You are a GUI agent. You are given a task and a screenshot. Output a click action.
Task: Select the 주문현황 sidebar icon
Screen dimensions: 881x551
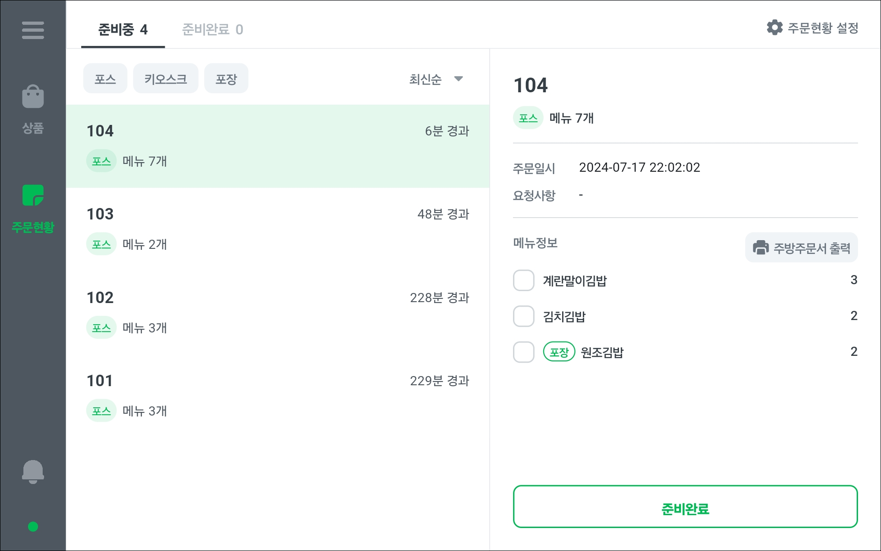point(33,196)
